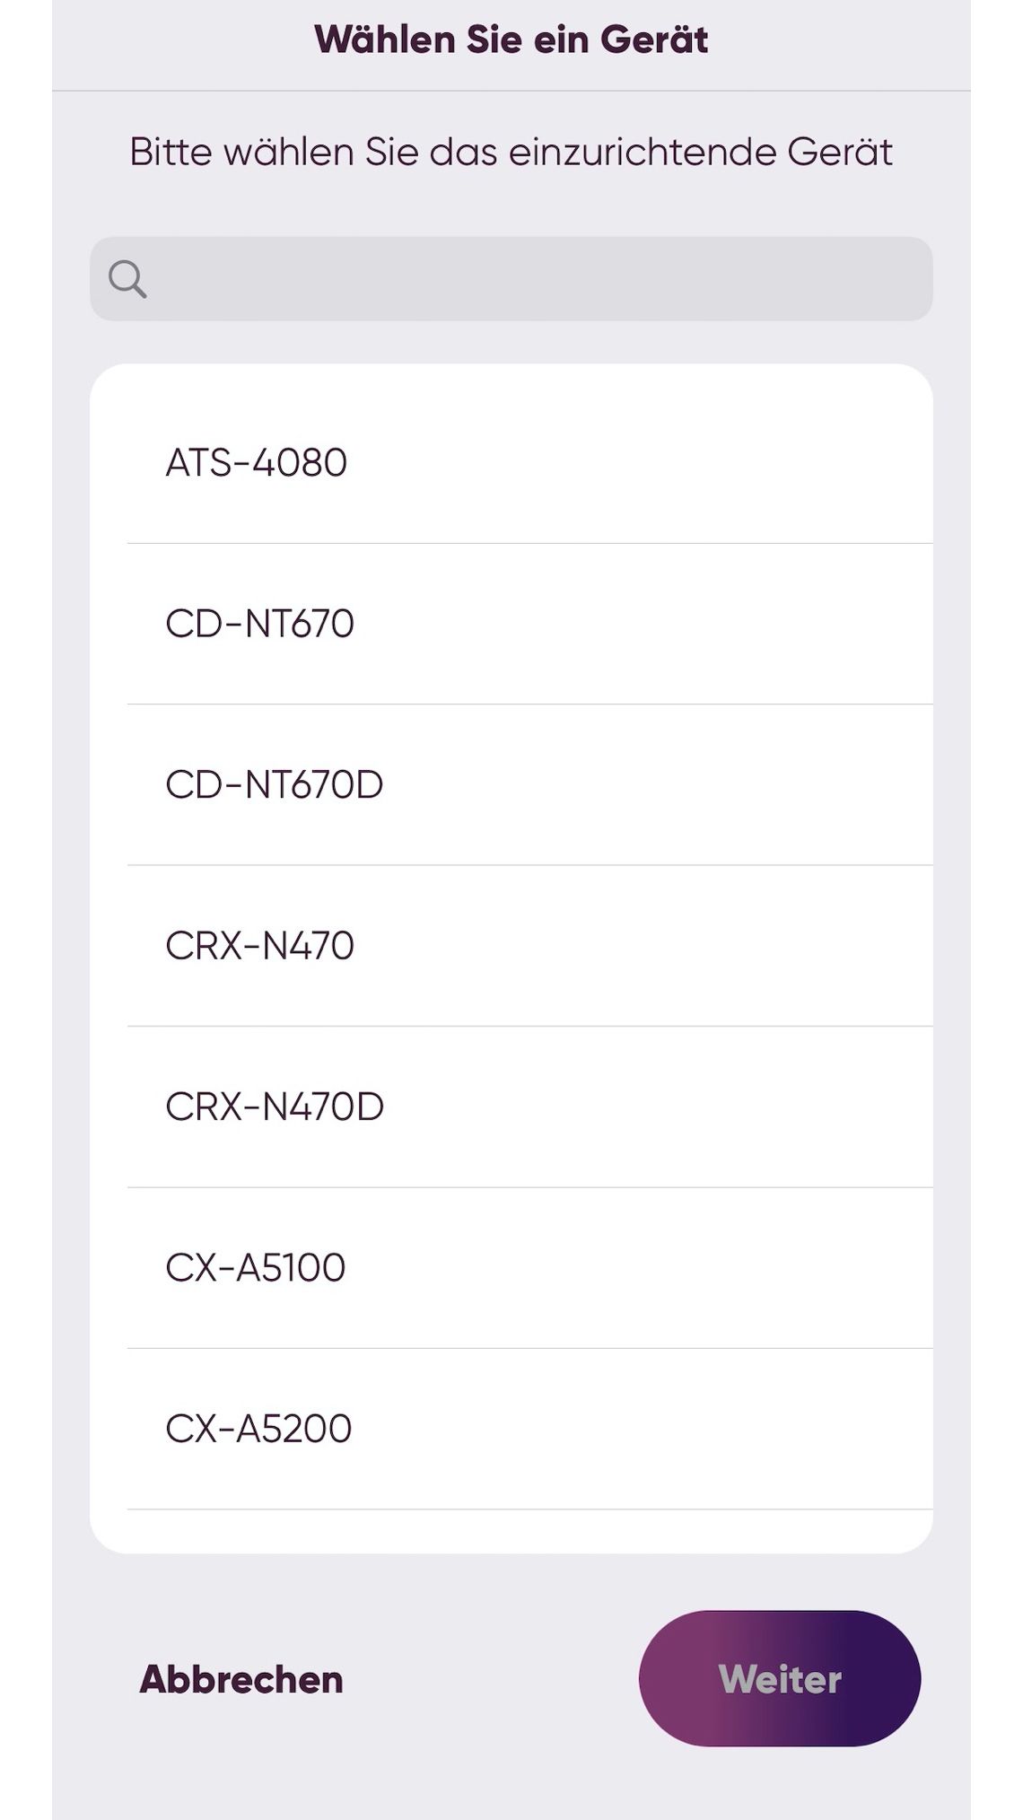Screen dimensions: 1023x1820
Task: Focus the device search input field
Action: pyautogui.click(x=511, y=278)
